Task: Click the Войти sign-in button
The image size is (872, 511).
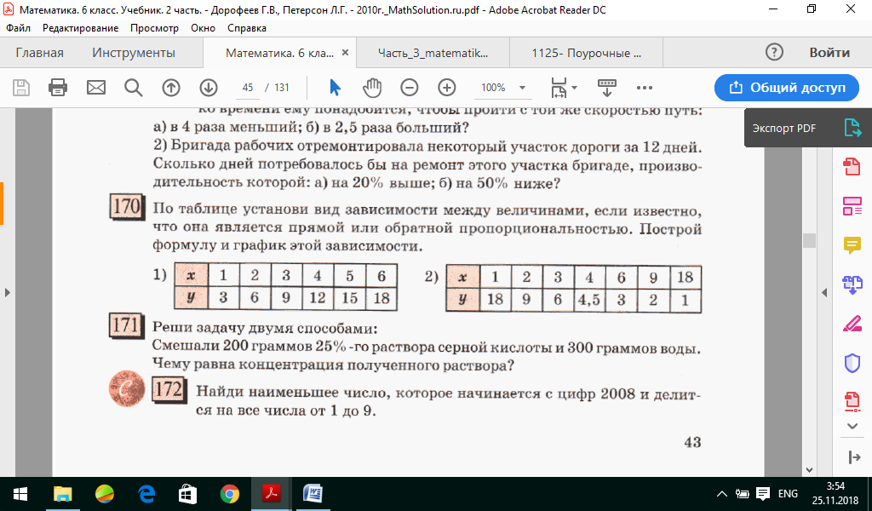Action: pos(829,53)
